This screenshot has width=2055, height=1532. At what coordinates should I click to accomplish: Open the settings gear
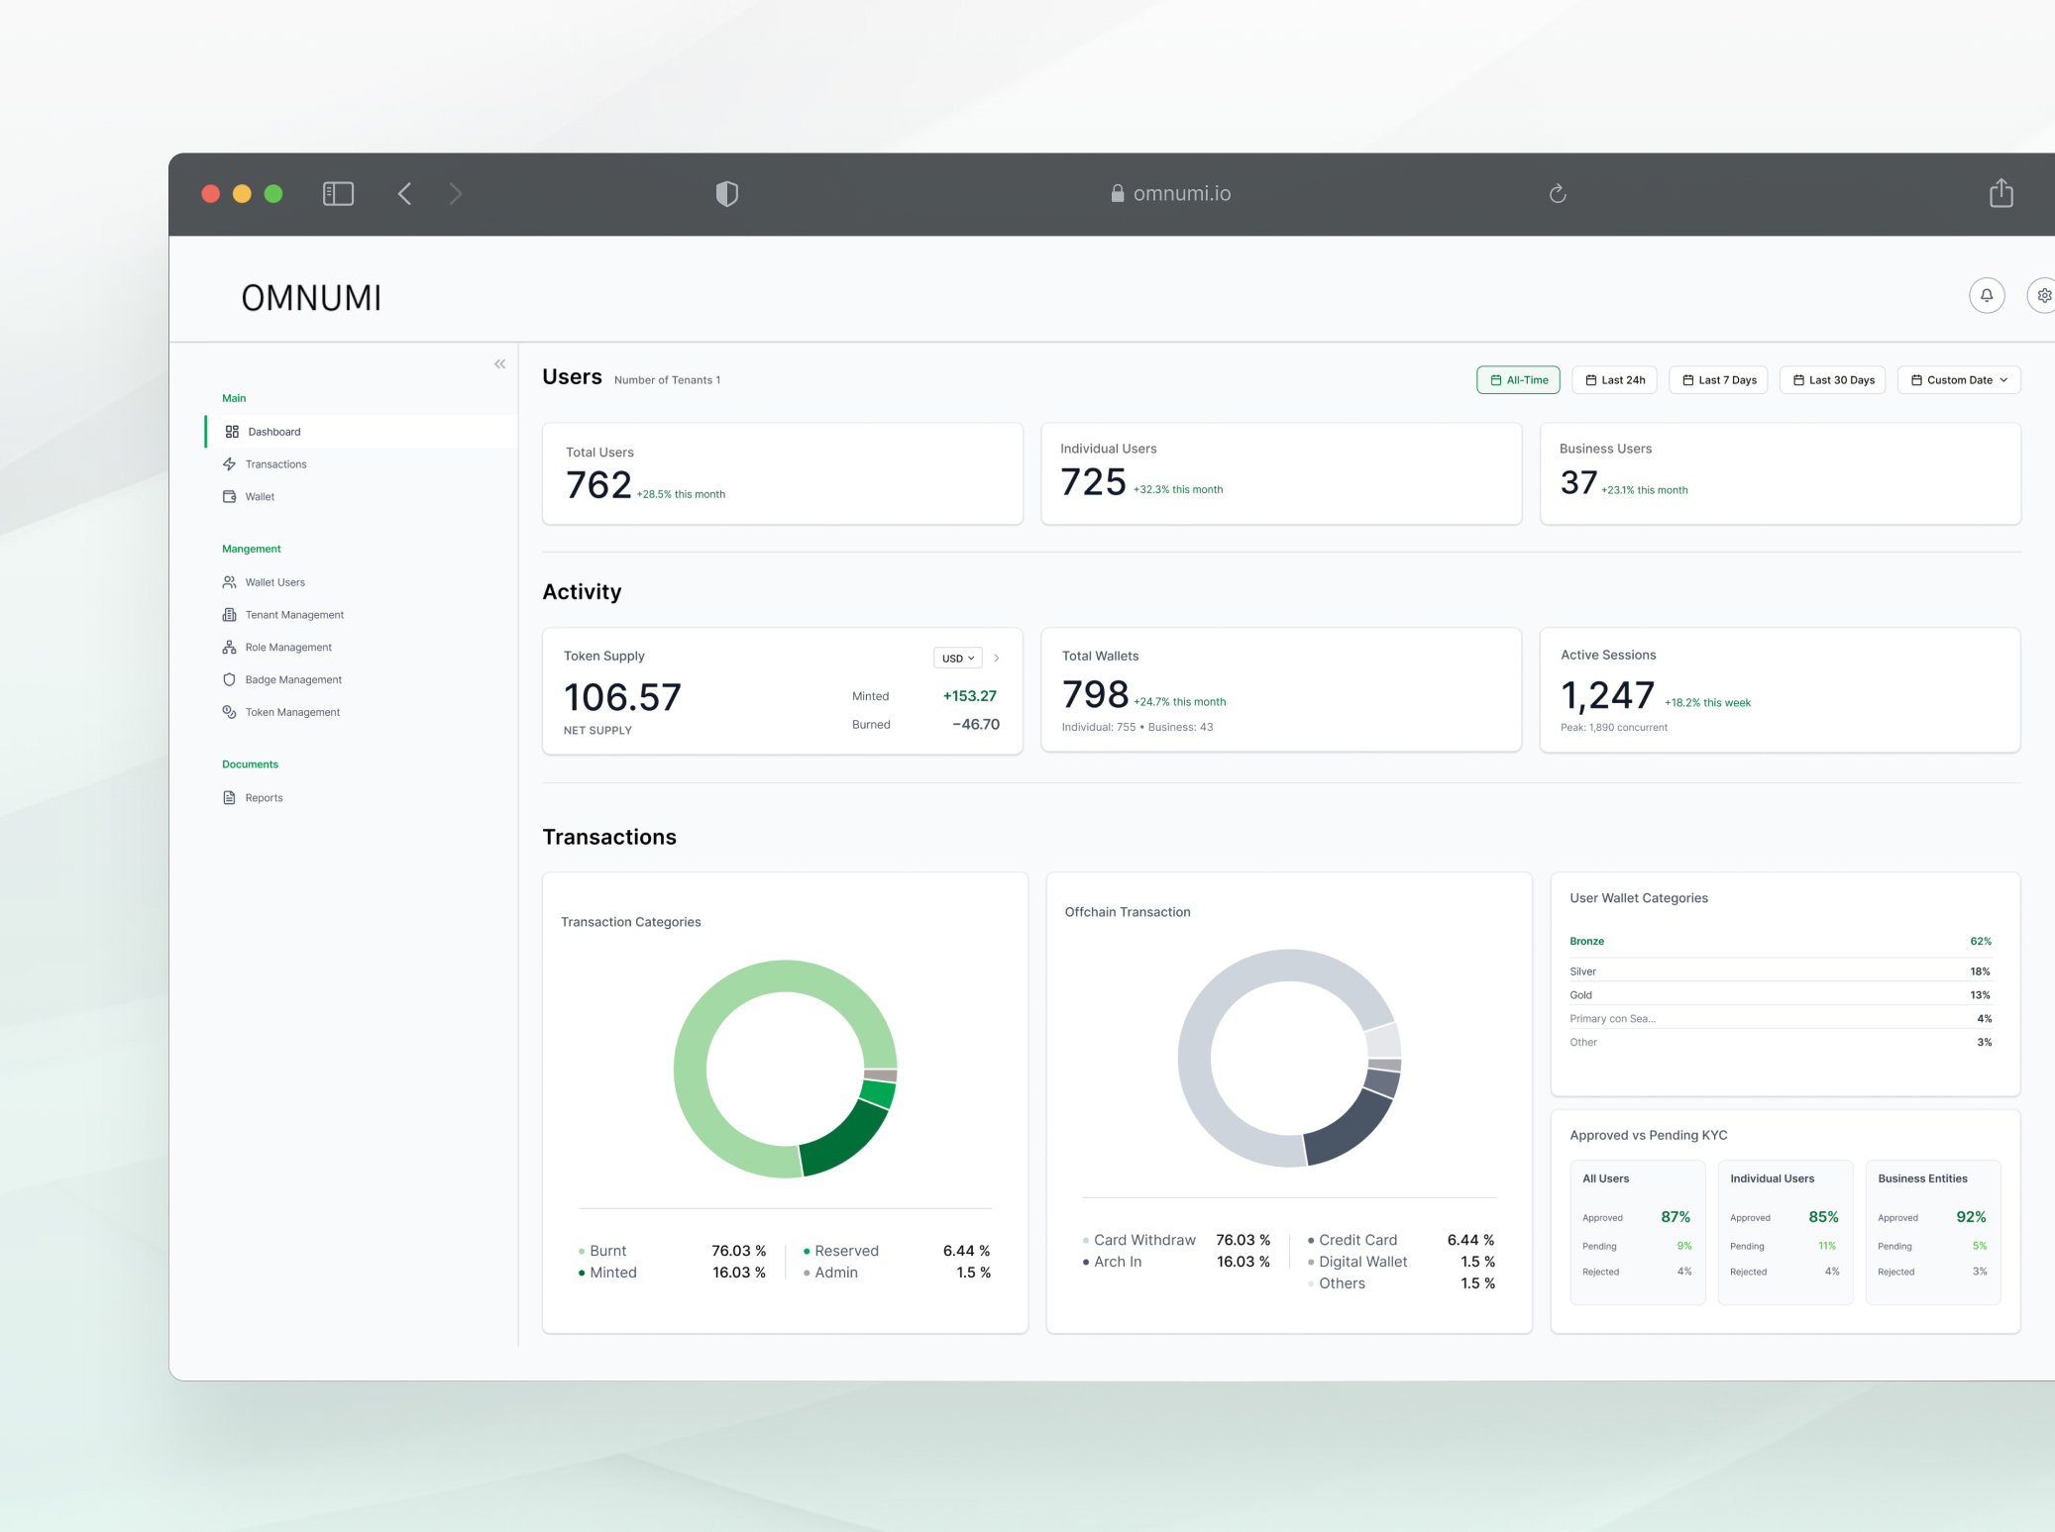[x=2044, y=294]
